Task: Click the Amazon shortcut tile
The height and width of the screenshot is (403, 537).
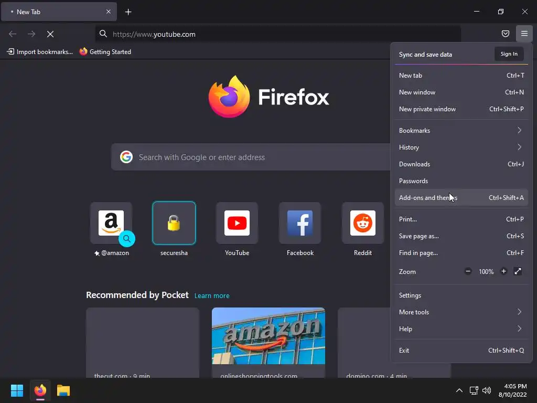Action: point(111,223)
